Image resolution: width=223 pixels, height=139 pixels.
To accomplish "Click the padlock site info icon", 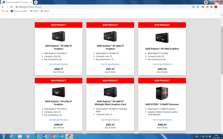I will point(17,7).
